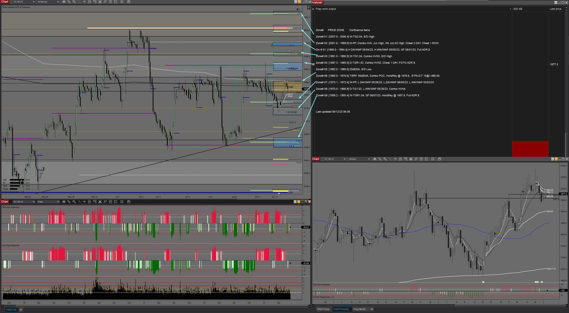Select Zone# 04 D-TGR1.02 row
Viewport: 569px width, 313px height.
click(366, 63)
